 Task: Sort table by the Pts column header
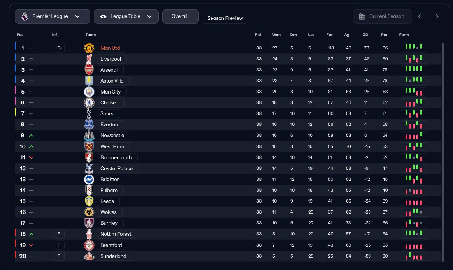tap(384, 35)
